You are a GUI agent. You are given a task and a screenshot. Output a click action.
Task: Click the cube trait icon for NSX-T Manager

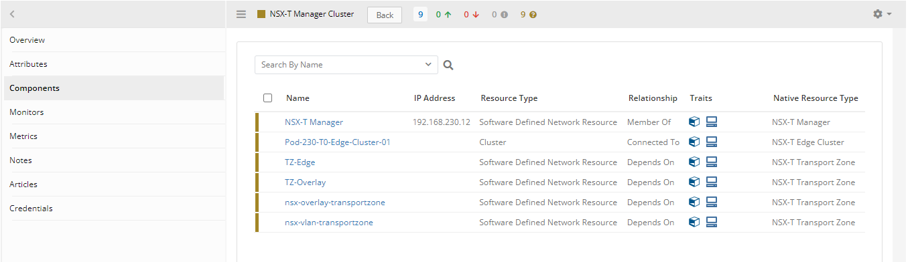coord(695,122)
